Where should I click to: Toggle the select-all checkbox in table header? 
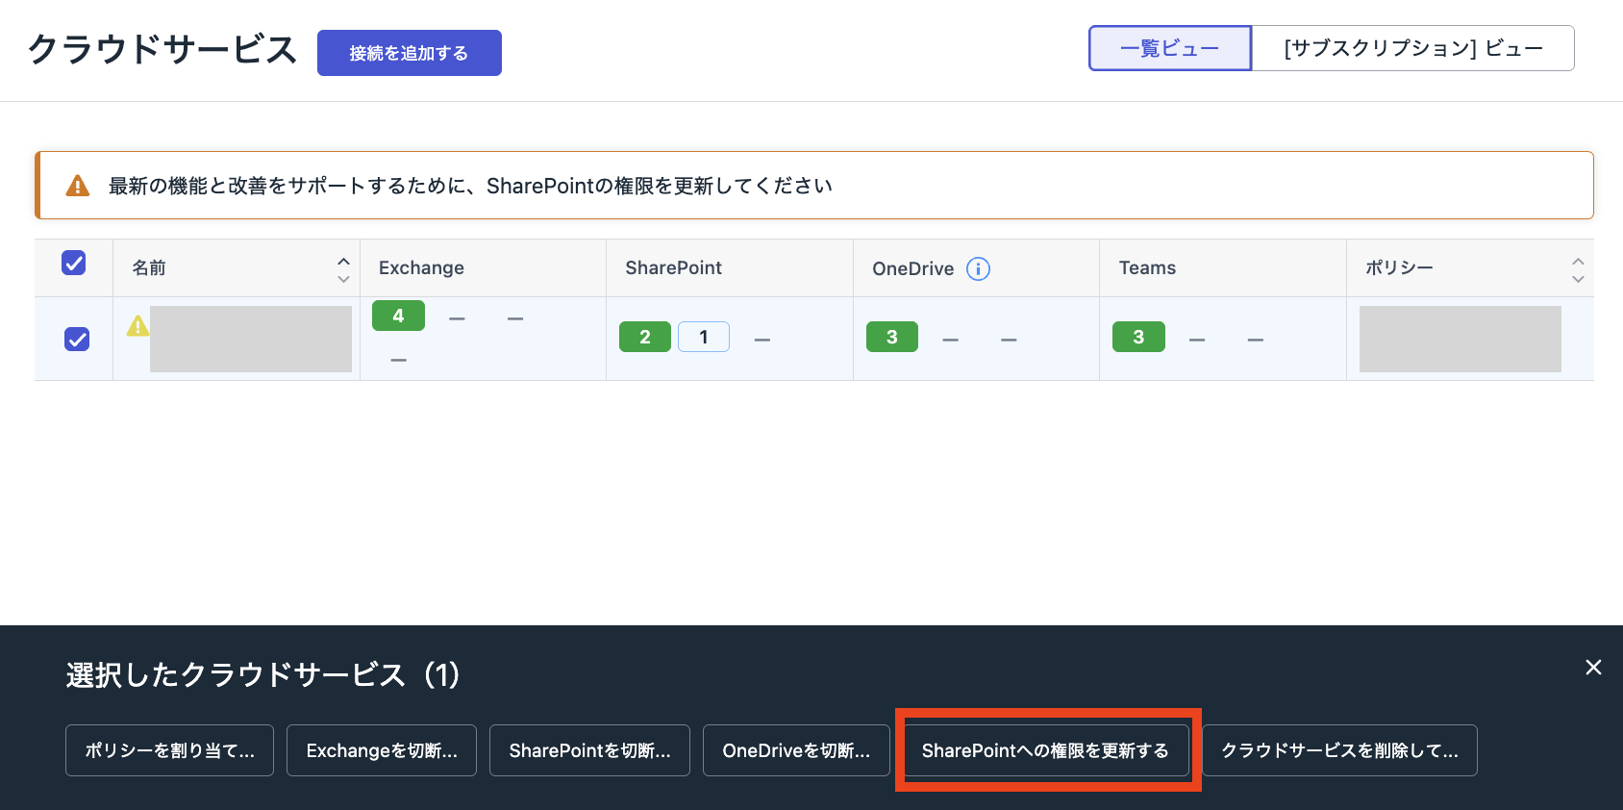coord(74,263)
